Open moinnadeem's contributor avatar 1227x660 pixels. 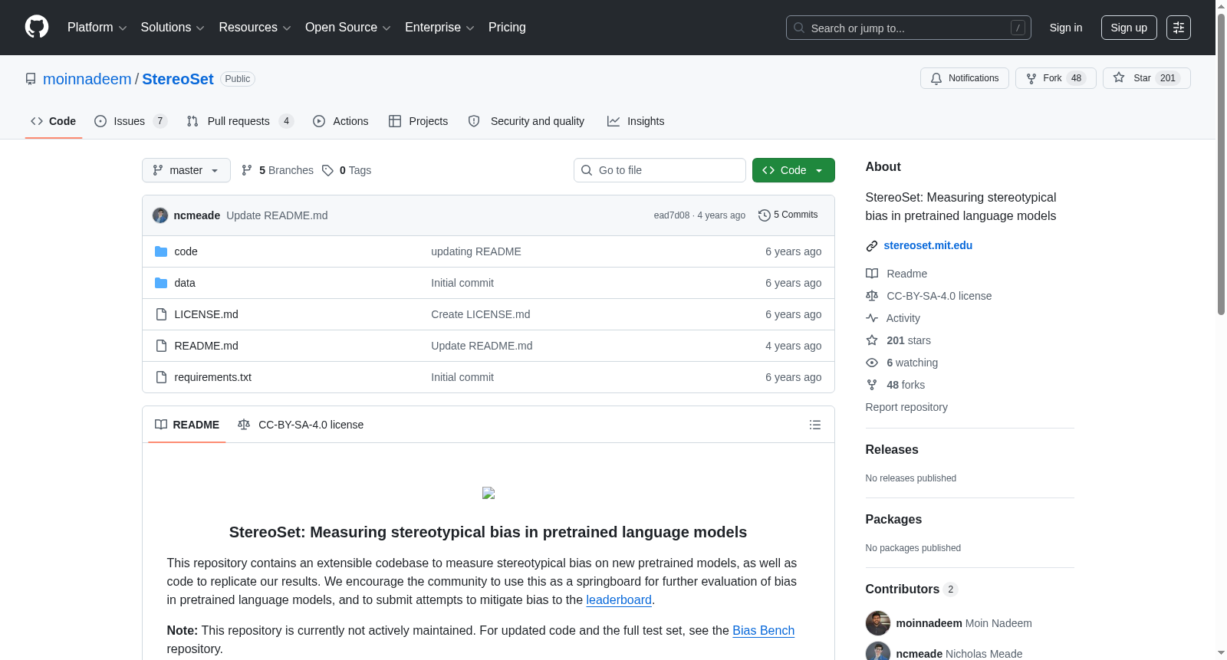(878, 623)
